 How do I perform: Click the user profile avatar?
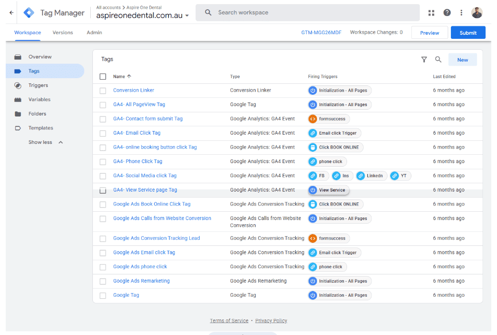tap(477, 12)
